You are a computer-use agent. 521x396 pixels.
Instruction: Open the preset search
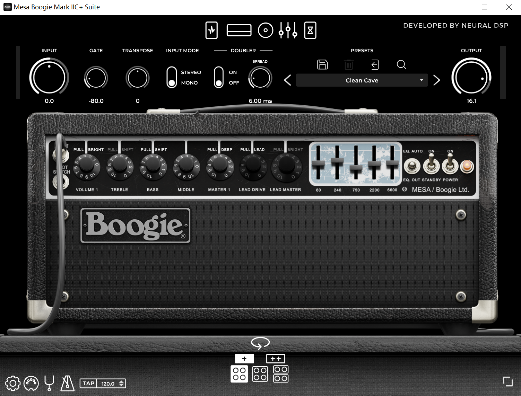(x=401, y=65)
